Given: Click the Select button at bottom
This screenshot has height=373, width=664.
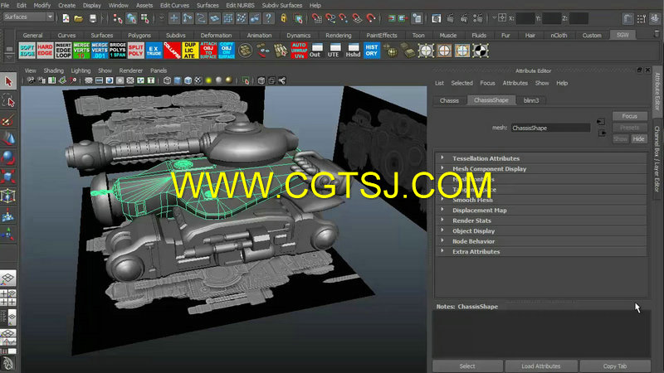Looking at the screenshot, I should coord(467,366).
